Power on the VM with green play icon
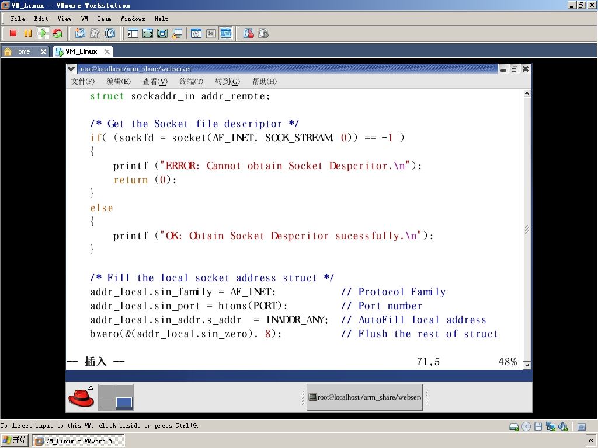 point(43,33)
